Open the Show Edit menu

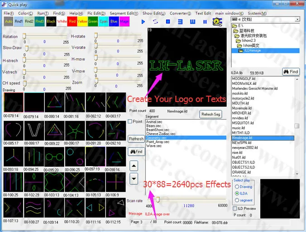click(154, 13)
